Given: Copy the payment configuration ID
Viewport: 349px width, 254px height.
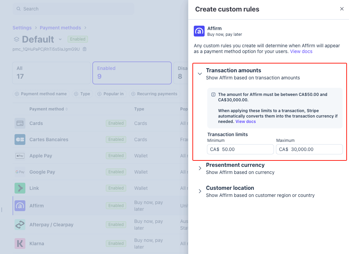Looking at the screenshot, I should (x=85, y=49).
